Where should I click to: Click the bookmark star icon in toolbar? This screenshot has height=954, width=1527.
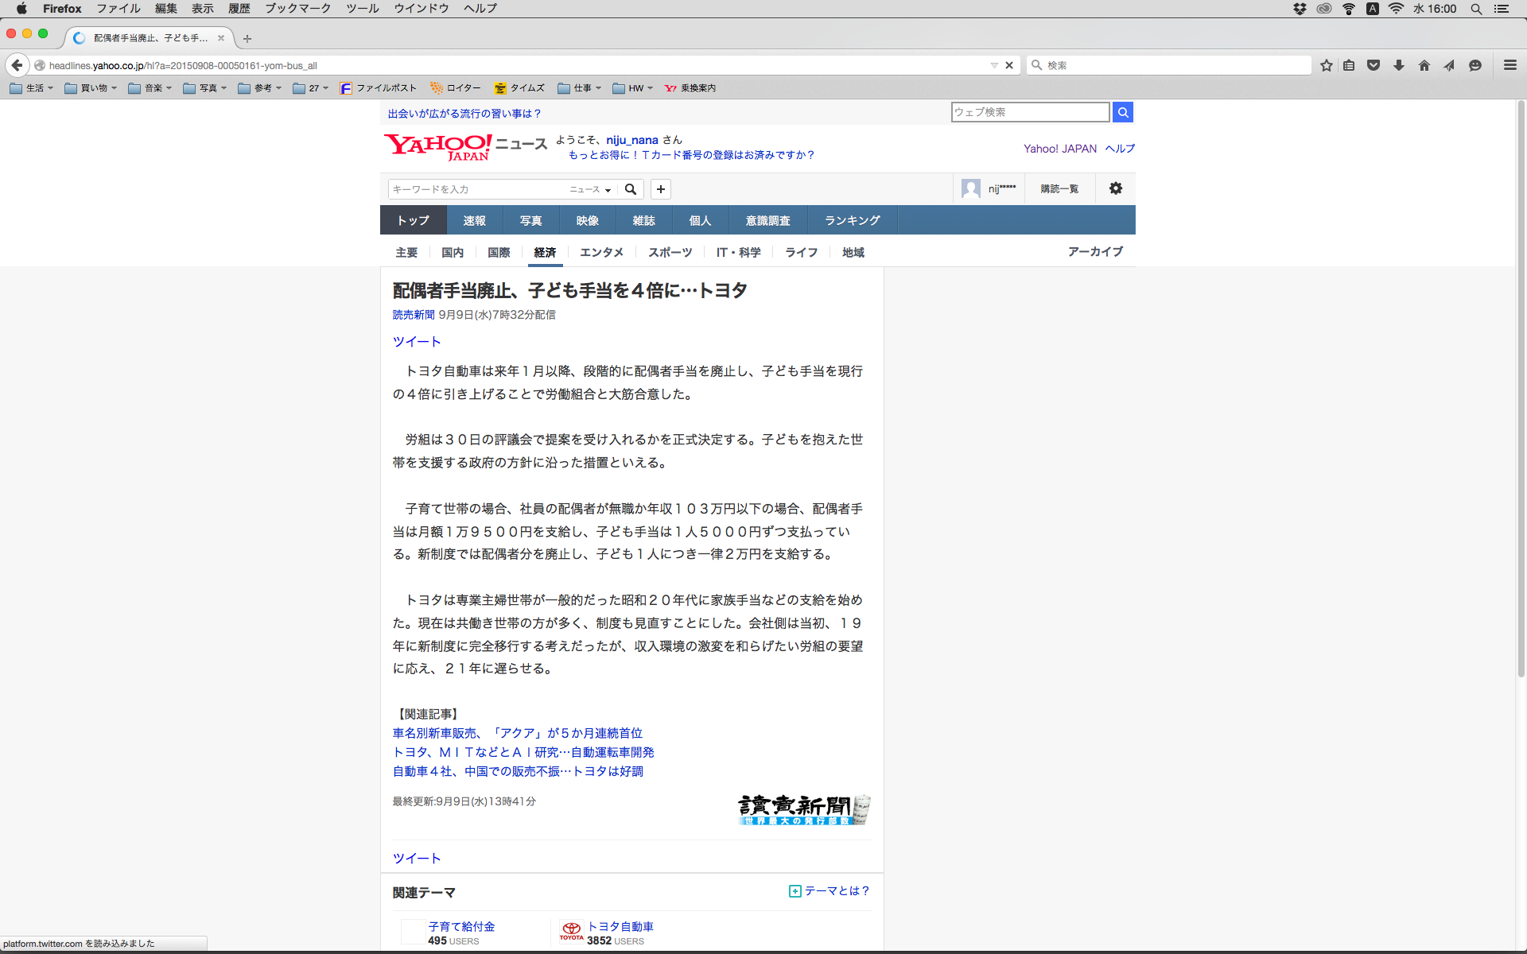[x=1326, y=65]
